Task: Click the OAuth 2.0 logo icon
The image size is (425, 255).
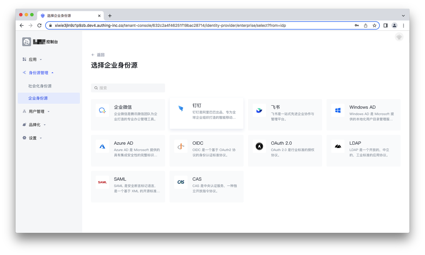Action: click(259, 146)
